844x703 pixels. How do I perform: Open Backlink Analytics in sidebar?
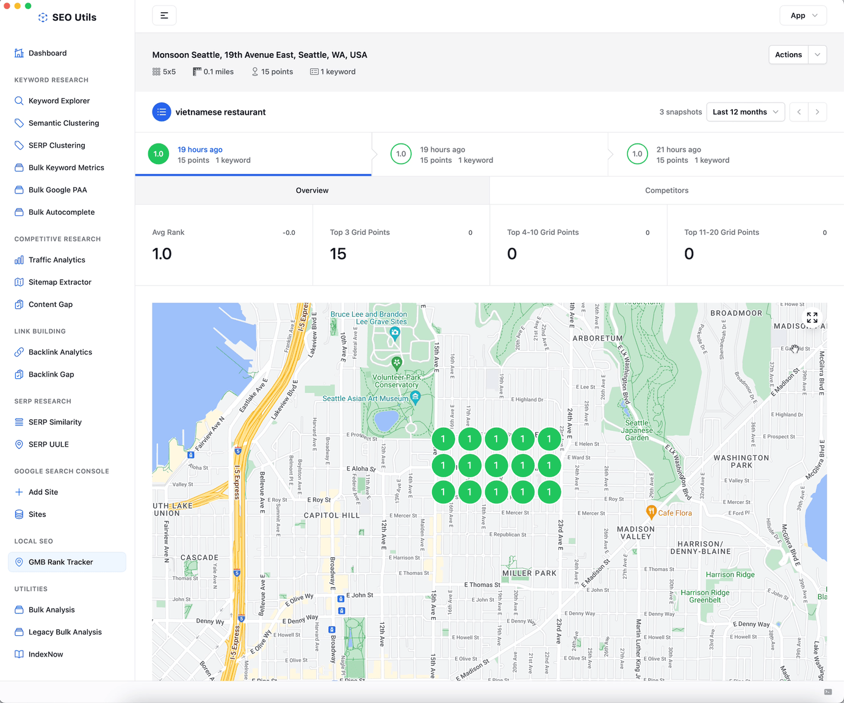pos(60,352)
